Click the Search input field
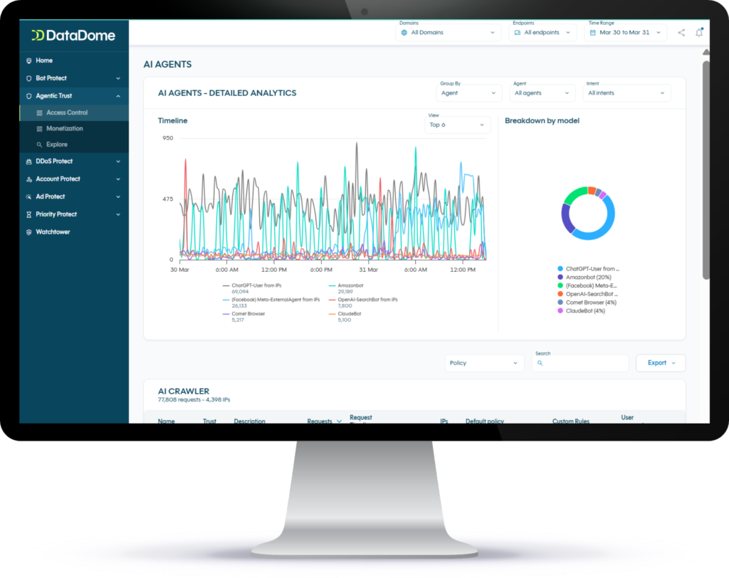 (x=579, y=363)
